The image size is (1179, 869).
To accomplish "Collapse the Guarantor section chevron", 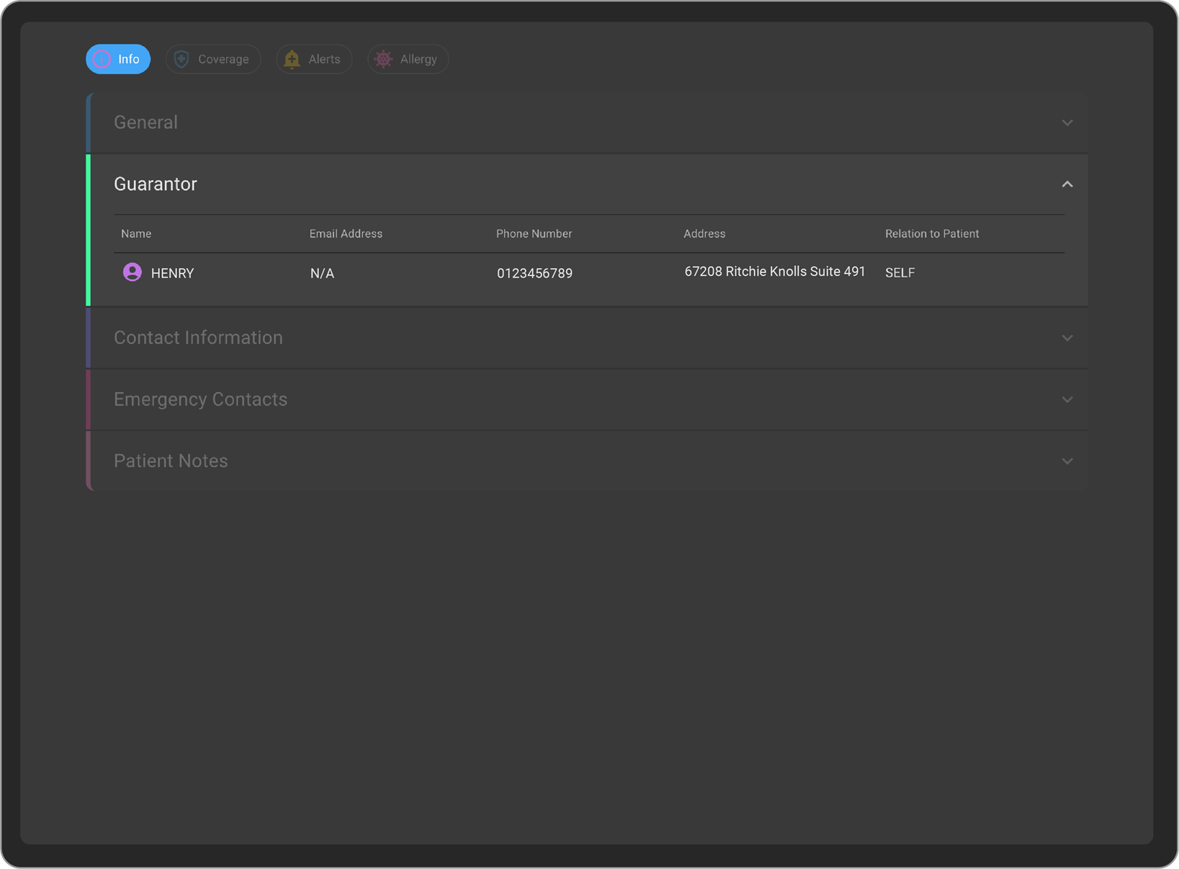I will coord(1067,184).
